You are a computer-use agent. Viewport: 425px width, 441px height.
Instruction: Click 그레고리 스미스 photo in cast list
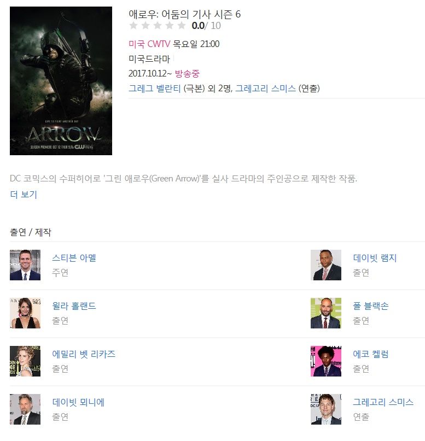(326, 409)
